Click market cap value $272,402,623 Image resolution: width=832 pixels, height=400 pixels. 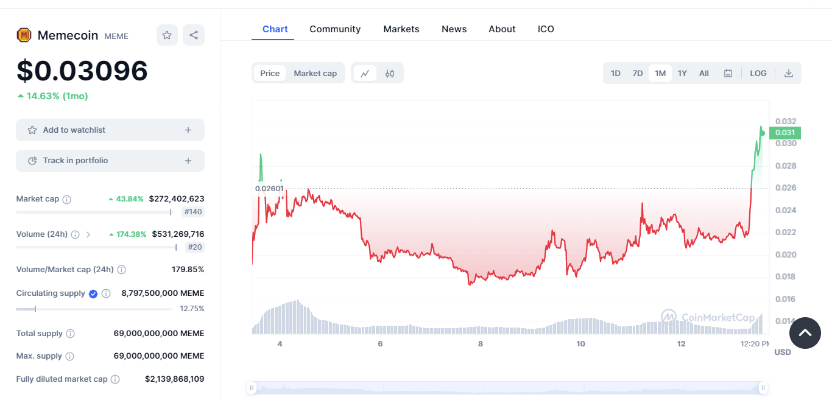pos(177,199)
